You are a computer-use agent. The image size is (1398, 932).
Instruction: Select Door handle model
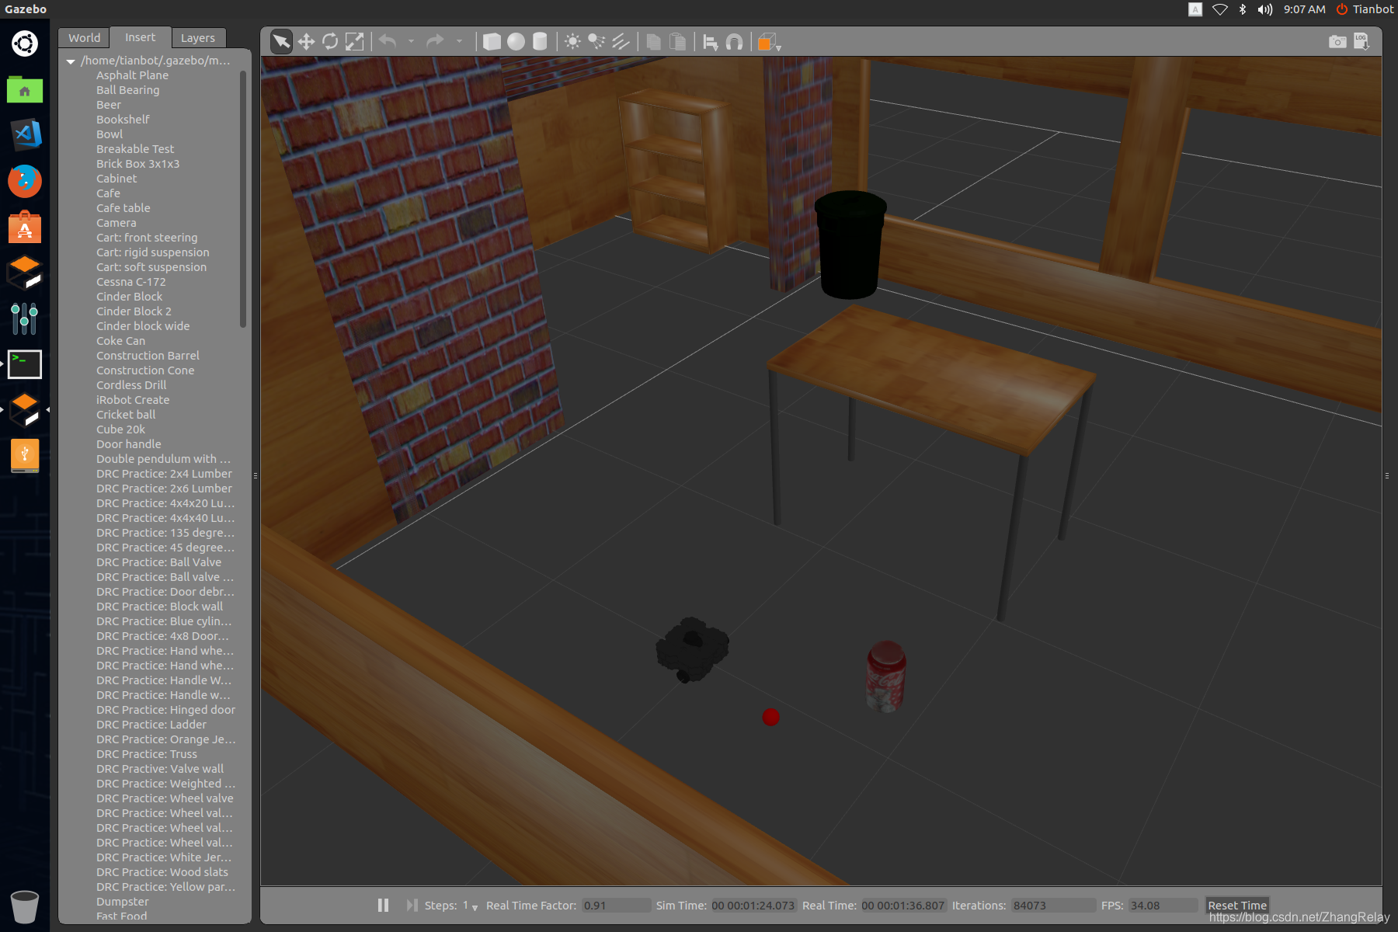(129, 444)
